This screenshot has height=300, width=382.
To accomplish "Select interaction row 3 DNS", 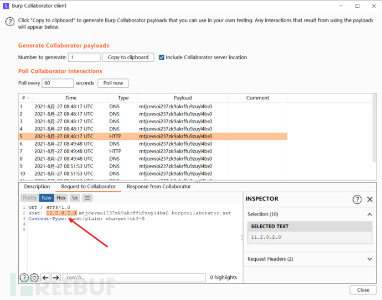I will [153, 122].
